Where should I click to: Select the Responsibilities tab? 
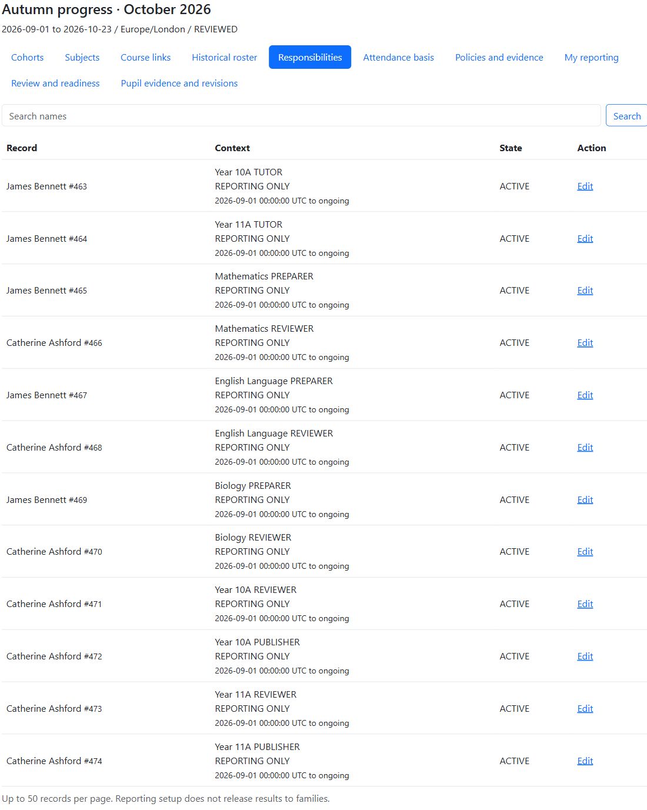[310, 57]
